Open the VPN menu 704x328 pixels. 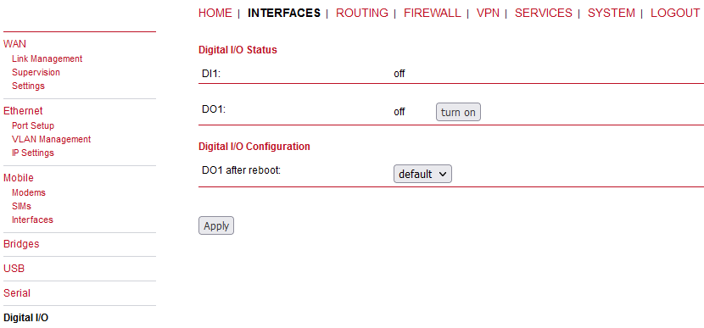(488, 13)
